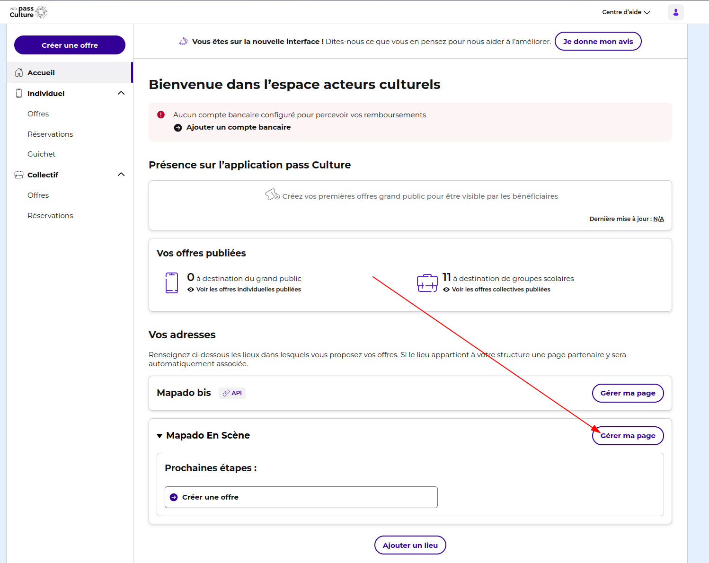709x563 pixels.
Task: Open Guichet in the sidebar
Action: point(41,154)
